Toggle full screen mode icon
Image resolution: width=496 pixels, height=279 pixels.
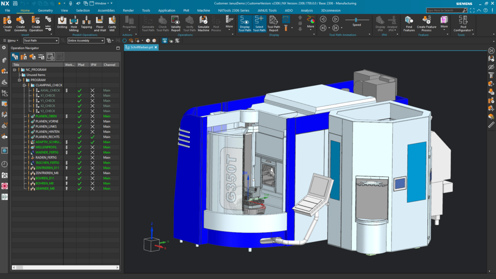coord(472,10)
